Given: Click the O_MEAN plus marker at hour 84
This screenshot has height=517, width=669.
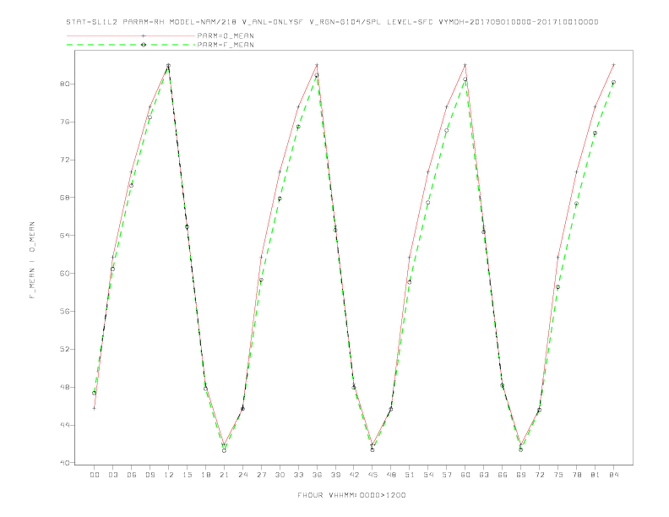Looking at the screenshot, I should pos(613,65).
